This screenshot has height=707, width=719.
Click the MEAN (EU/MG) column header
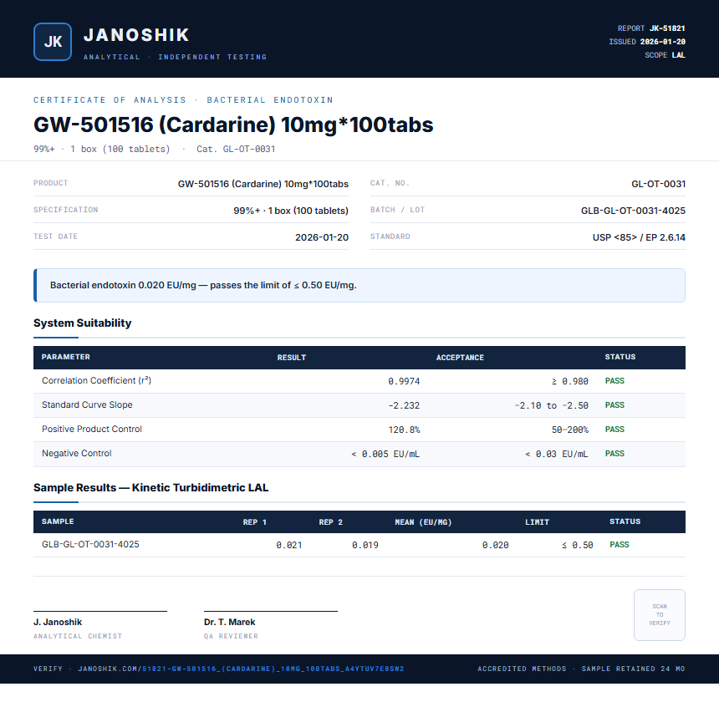coord(423,521)
